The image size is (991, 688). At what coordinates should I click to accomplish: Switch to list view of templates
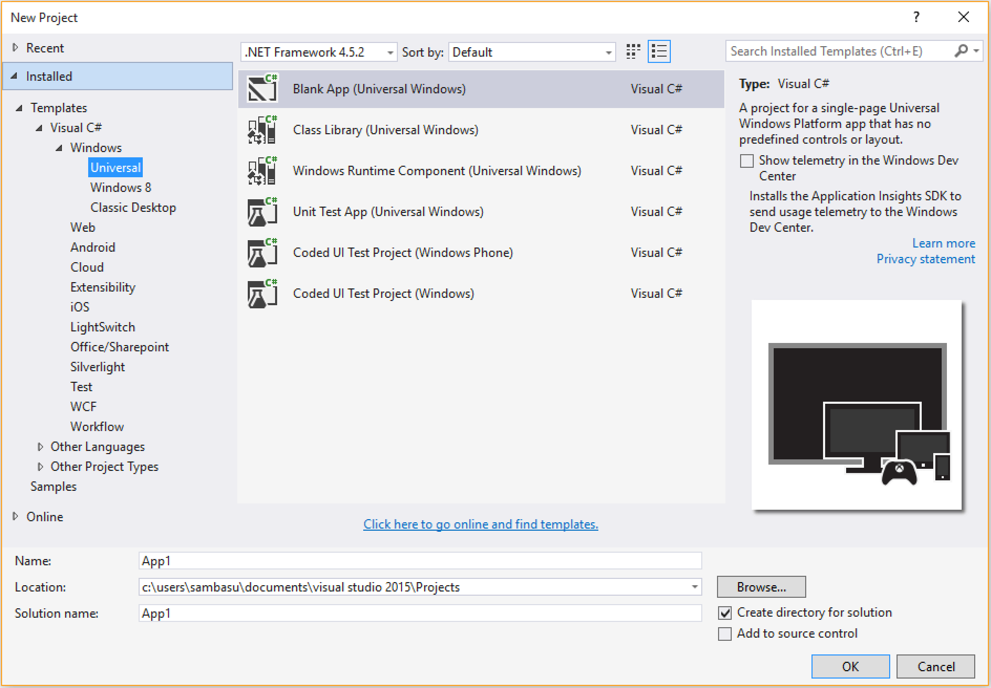pyautogui.click(x=659, y=51)
